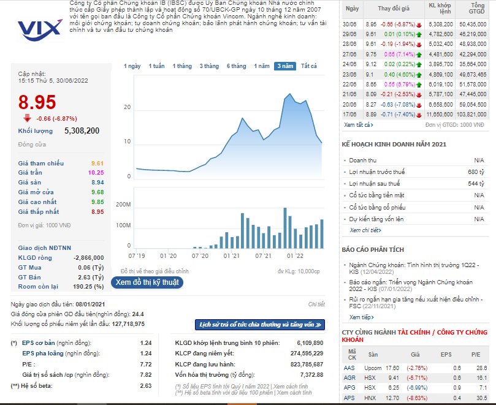This screenshot has height=405, width=496.
Task: Click 'EPS cơ bản' label link
Action: click(x=38, y=343)
